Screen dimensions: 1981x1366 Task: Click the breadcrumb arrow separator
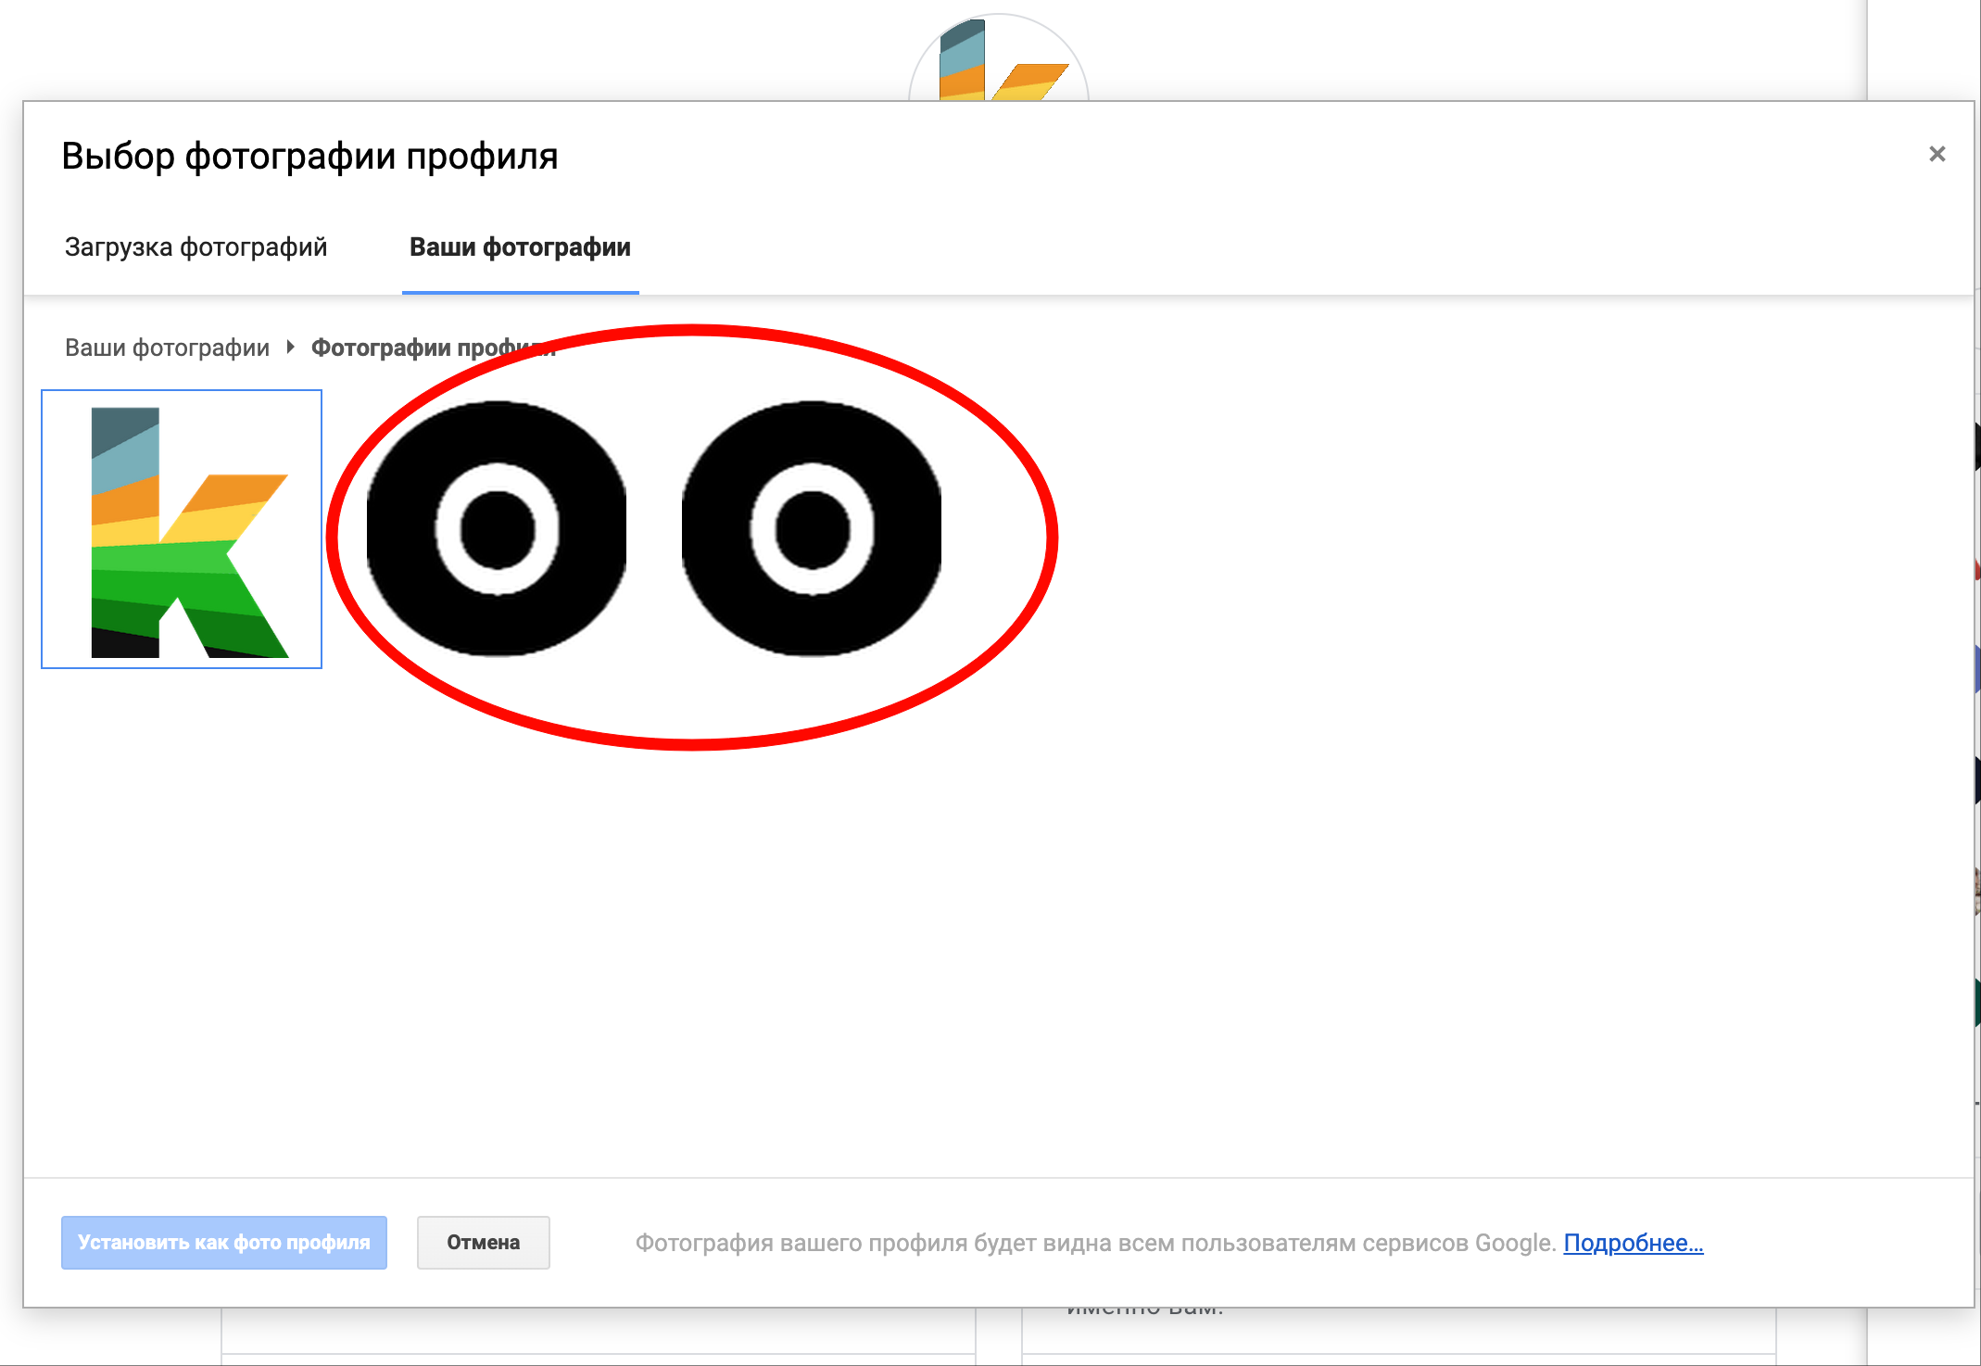290,347
